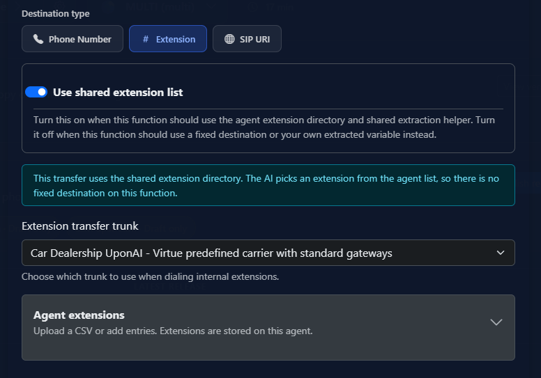Click 'Upload a CSV or add entries' text
This screenshot has height=378, width=541.
[173, 331]
